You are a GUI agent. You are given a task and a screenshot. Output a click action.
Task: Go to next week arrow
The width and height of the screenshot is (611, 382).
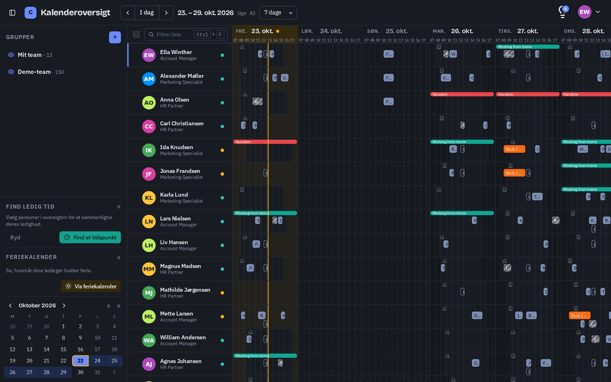(166, 13)
